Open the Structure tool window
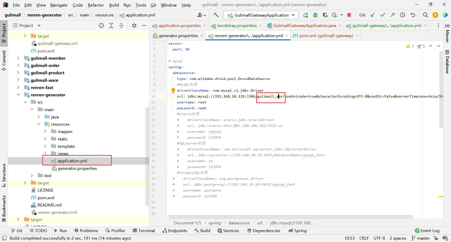 4,176
